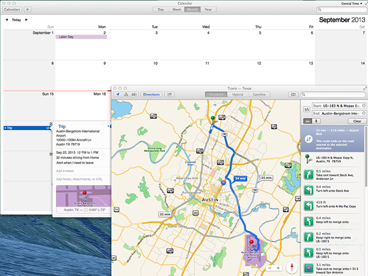Click the Austin-Bergstrom address in Trip popover

(x=78, y=138)
